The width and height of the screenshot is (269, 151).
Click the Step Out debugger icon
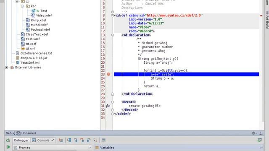point(89,140)
